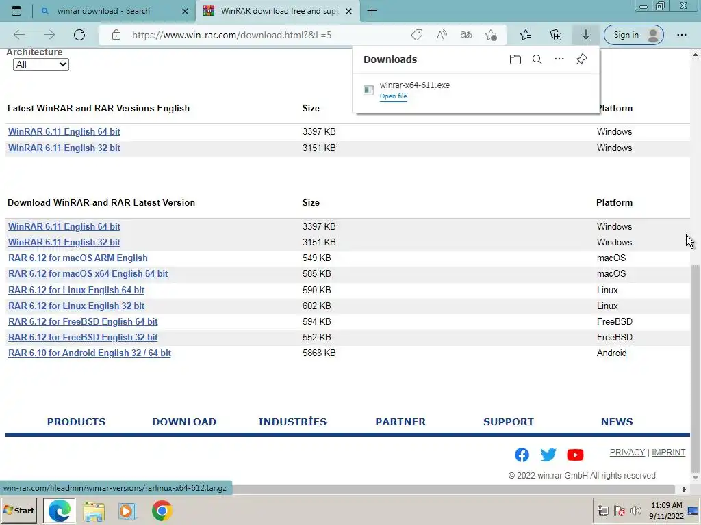Click first WinRAR 6.11 English 64 bit link
The height and width of the screenshot is (525, 701).
point(64,132)
